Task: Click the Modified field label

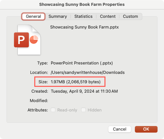Action: (x=39, y=101)
